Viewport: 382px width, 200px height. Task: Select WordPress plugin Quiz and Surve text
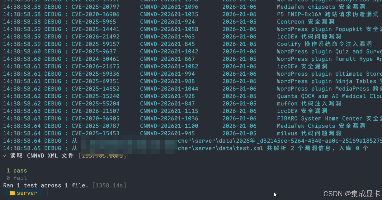(329, 51)
